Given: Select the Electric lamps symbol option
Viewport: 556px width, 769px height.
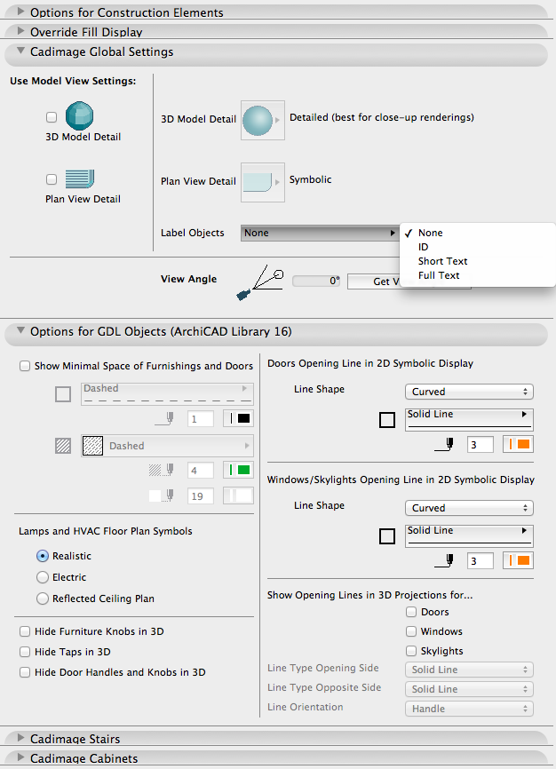Looking at the screenshot, I should click(43, 577).
